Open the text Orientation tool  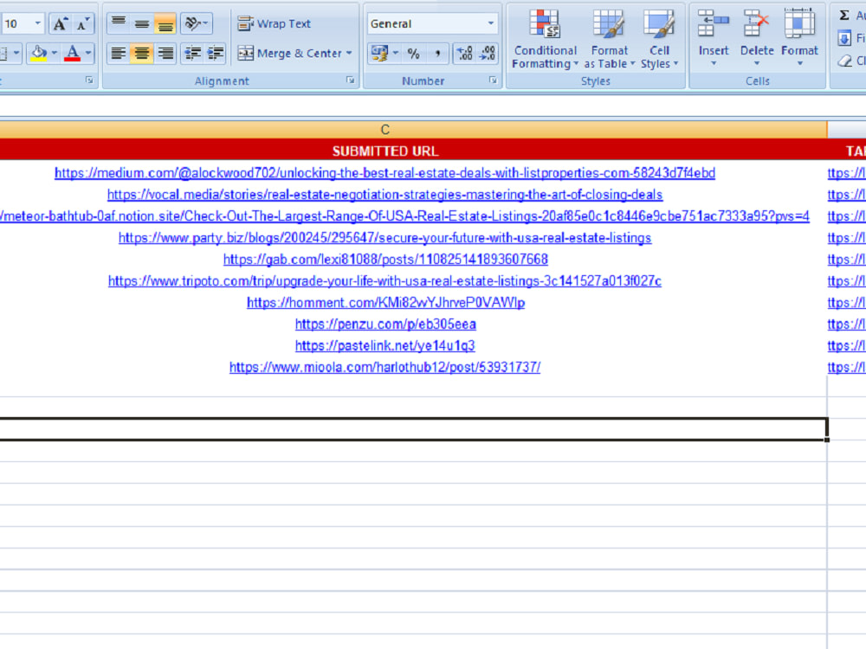click(x=196, y=23)
